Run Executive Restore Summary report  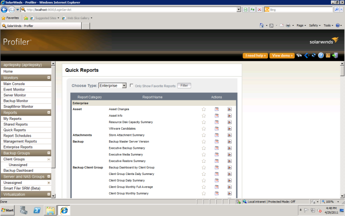[229, 161]
